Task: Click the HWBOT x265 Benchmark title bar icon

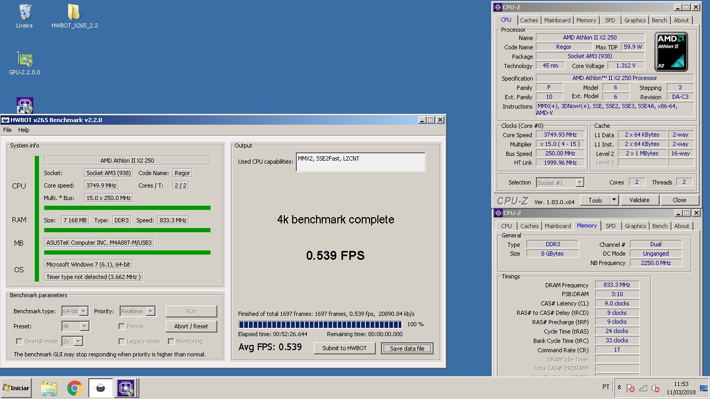Action: [x=6, y=120]
